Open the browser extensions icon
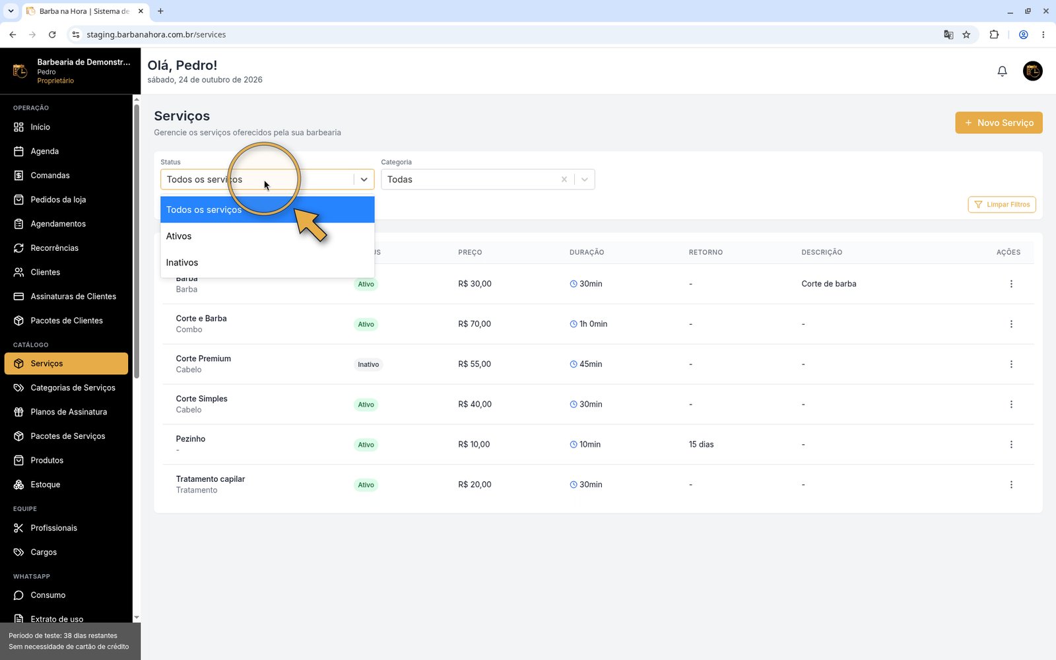The width and height of the screenshot is (1056, 660). (994, 34)
